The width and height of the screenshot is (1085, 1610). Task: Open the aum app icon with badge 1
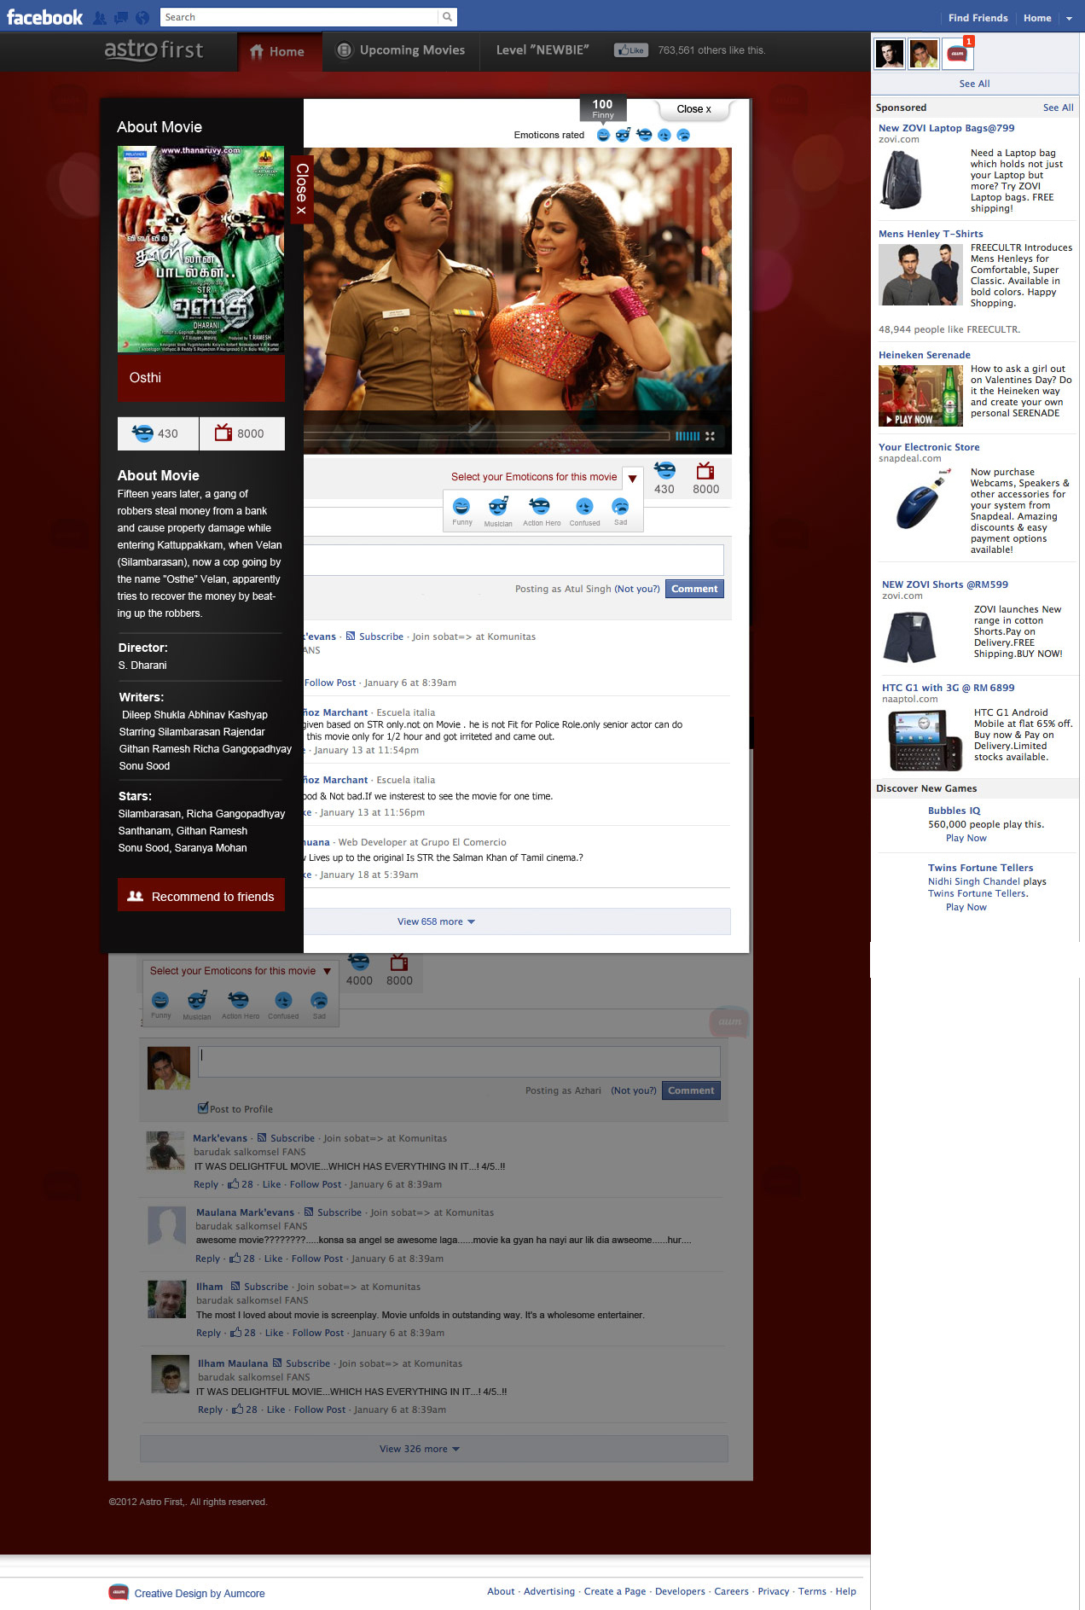pyautogui.click(x=958, y=54)
